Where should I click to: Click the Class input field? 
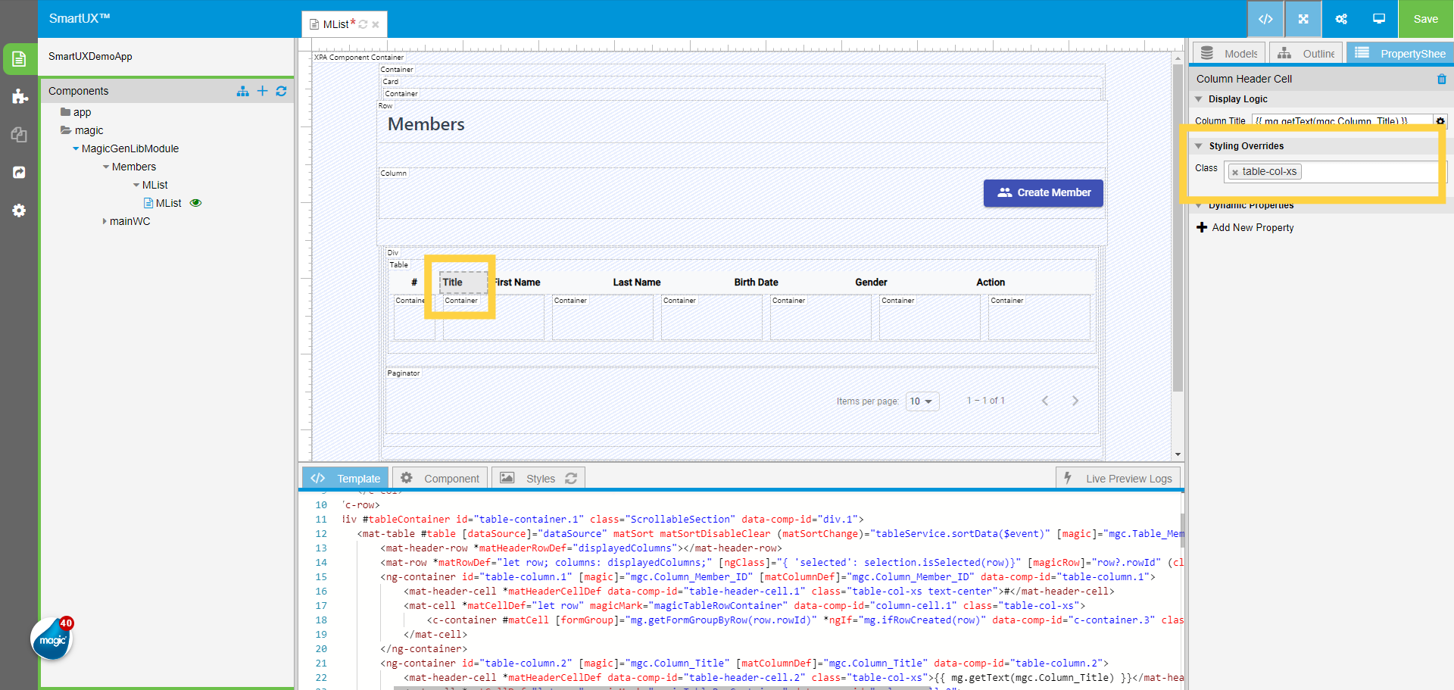click(x=1367, y=172)
